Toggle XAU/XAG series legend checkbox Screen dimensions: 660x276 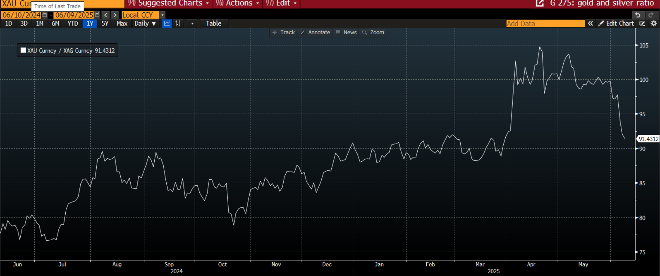click(x=23, y=50)
